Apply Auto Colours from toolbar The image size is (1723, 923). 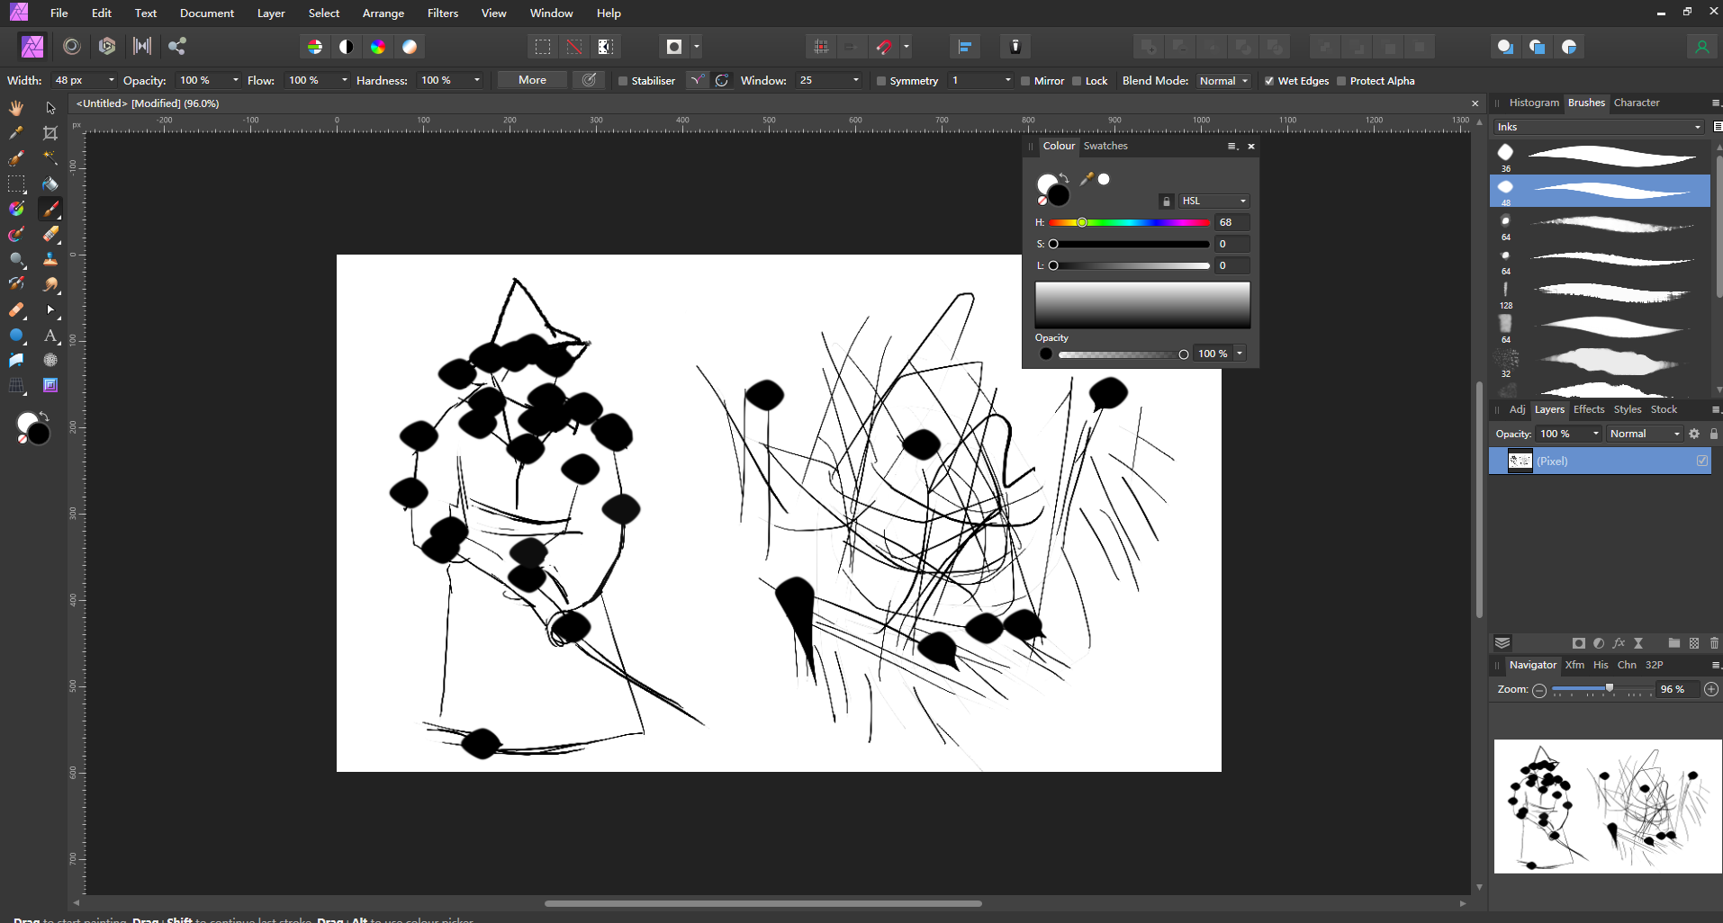coord(378,47)
